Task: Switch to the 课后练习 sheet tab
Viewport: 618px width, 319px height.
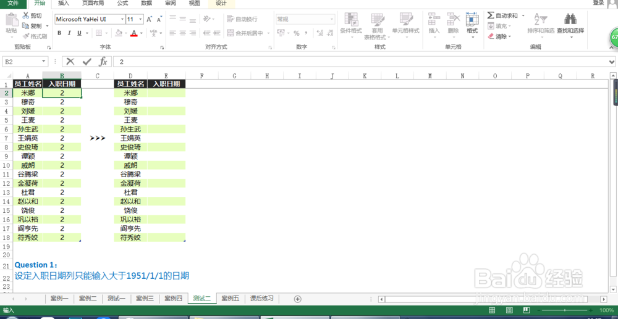Action: [261, 299]
